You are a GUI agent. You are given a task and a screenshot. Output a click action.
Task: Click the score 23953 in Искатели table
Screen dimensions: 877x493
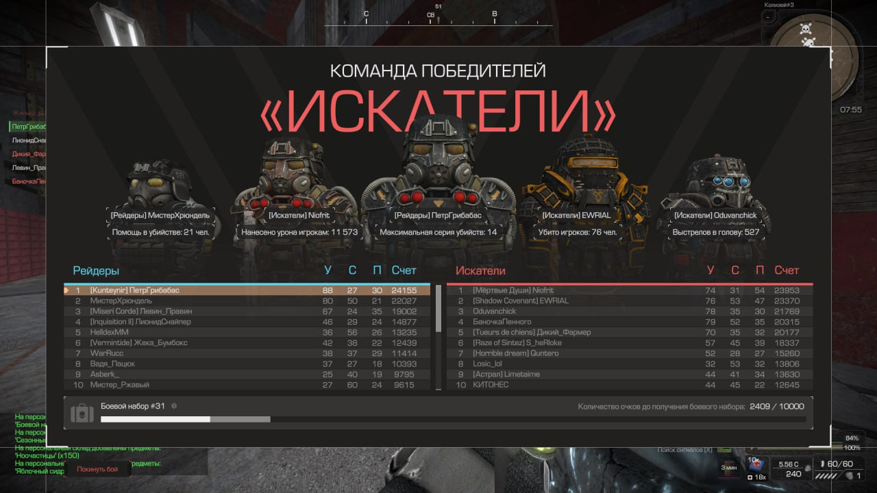coord(787,290)
